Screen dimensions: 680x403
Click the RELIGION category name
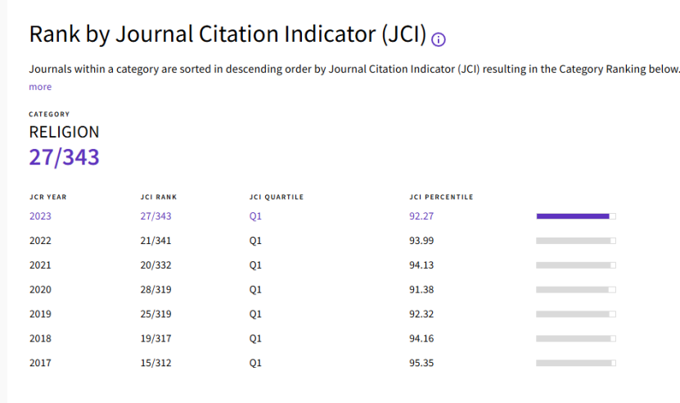(x=64, y=132)
